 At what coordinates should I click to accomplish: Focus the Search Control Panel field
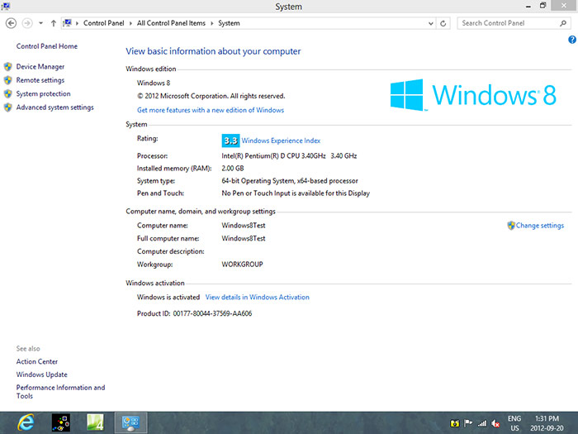(514, 23)
